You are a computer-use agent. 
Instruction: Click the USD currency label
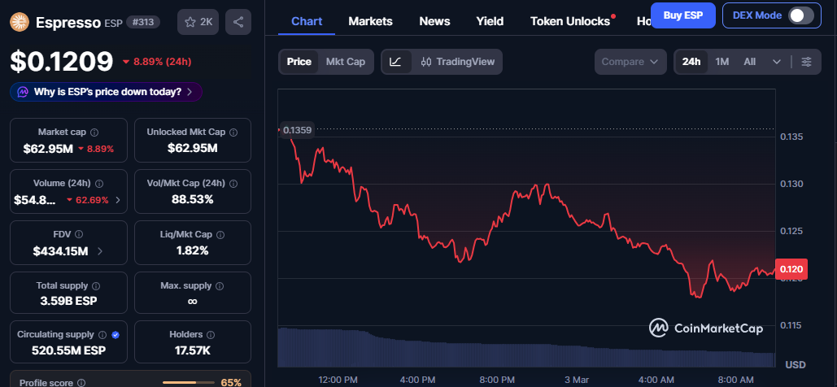pyautogui.click(x=796, y=364)
